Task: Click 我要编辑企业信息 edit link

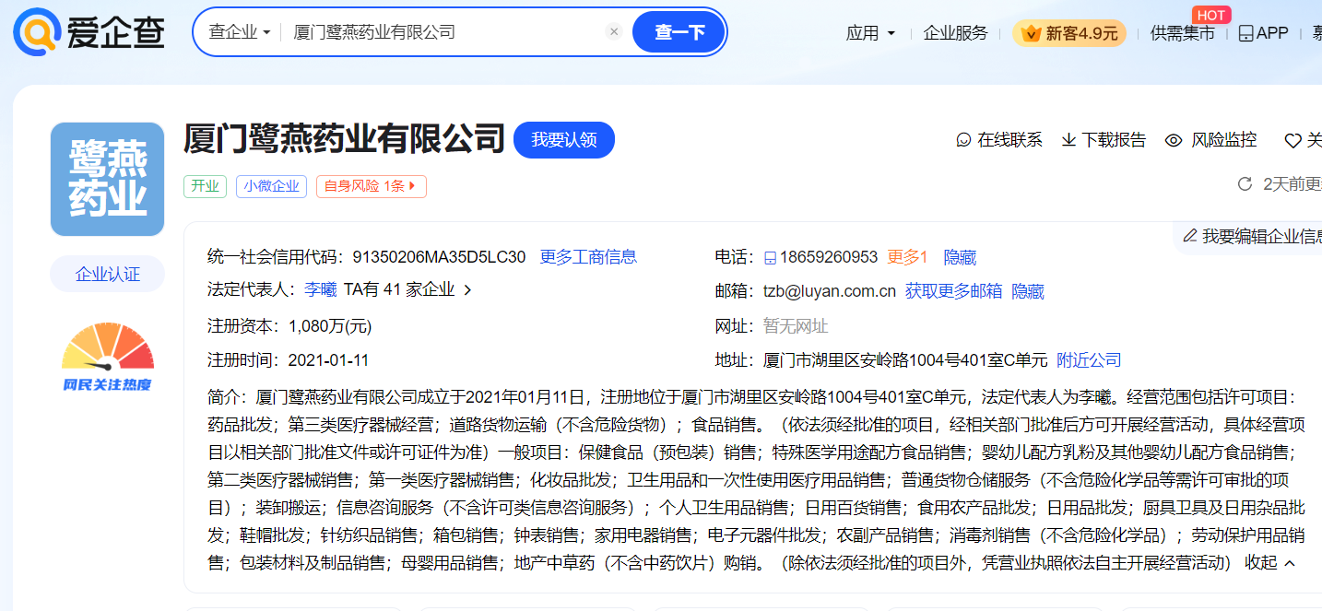Action: coord(1251,237)
